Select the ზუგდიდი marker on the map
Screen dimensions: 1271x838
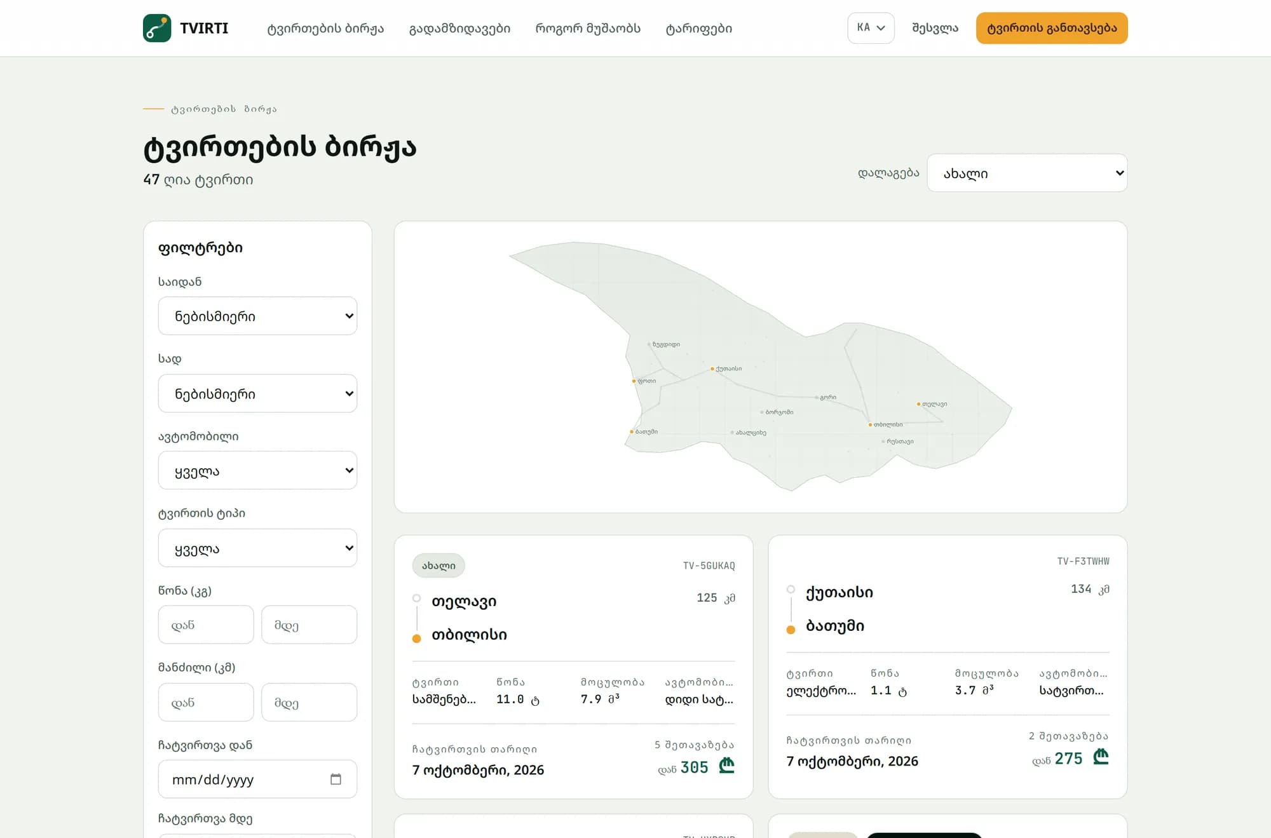point(649,344)
